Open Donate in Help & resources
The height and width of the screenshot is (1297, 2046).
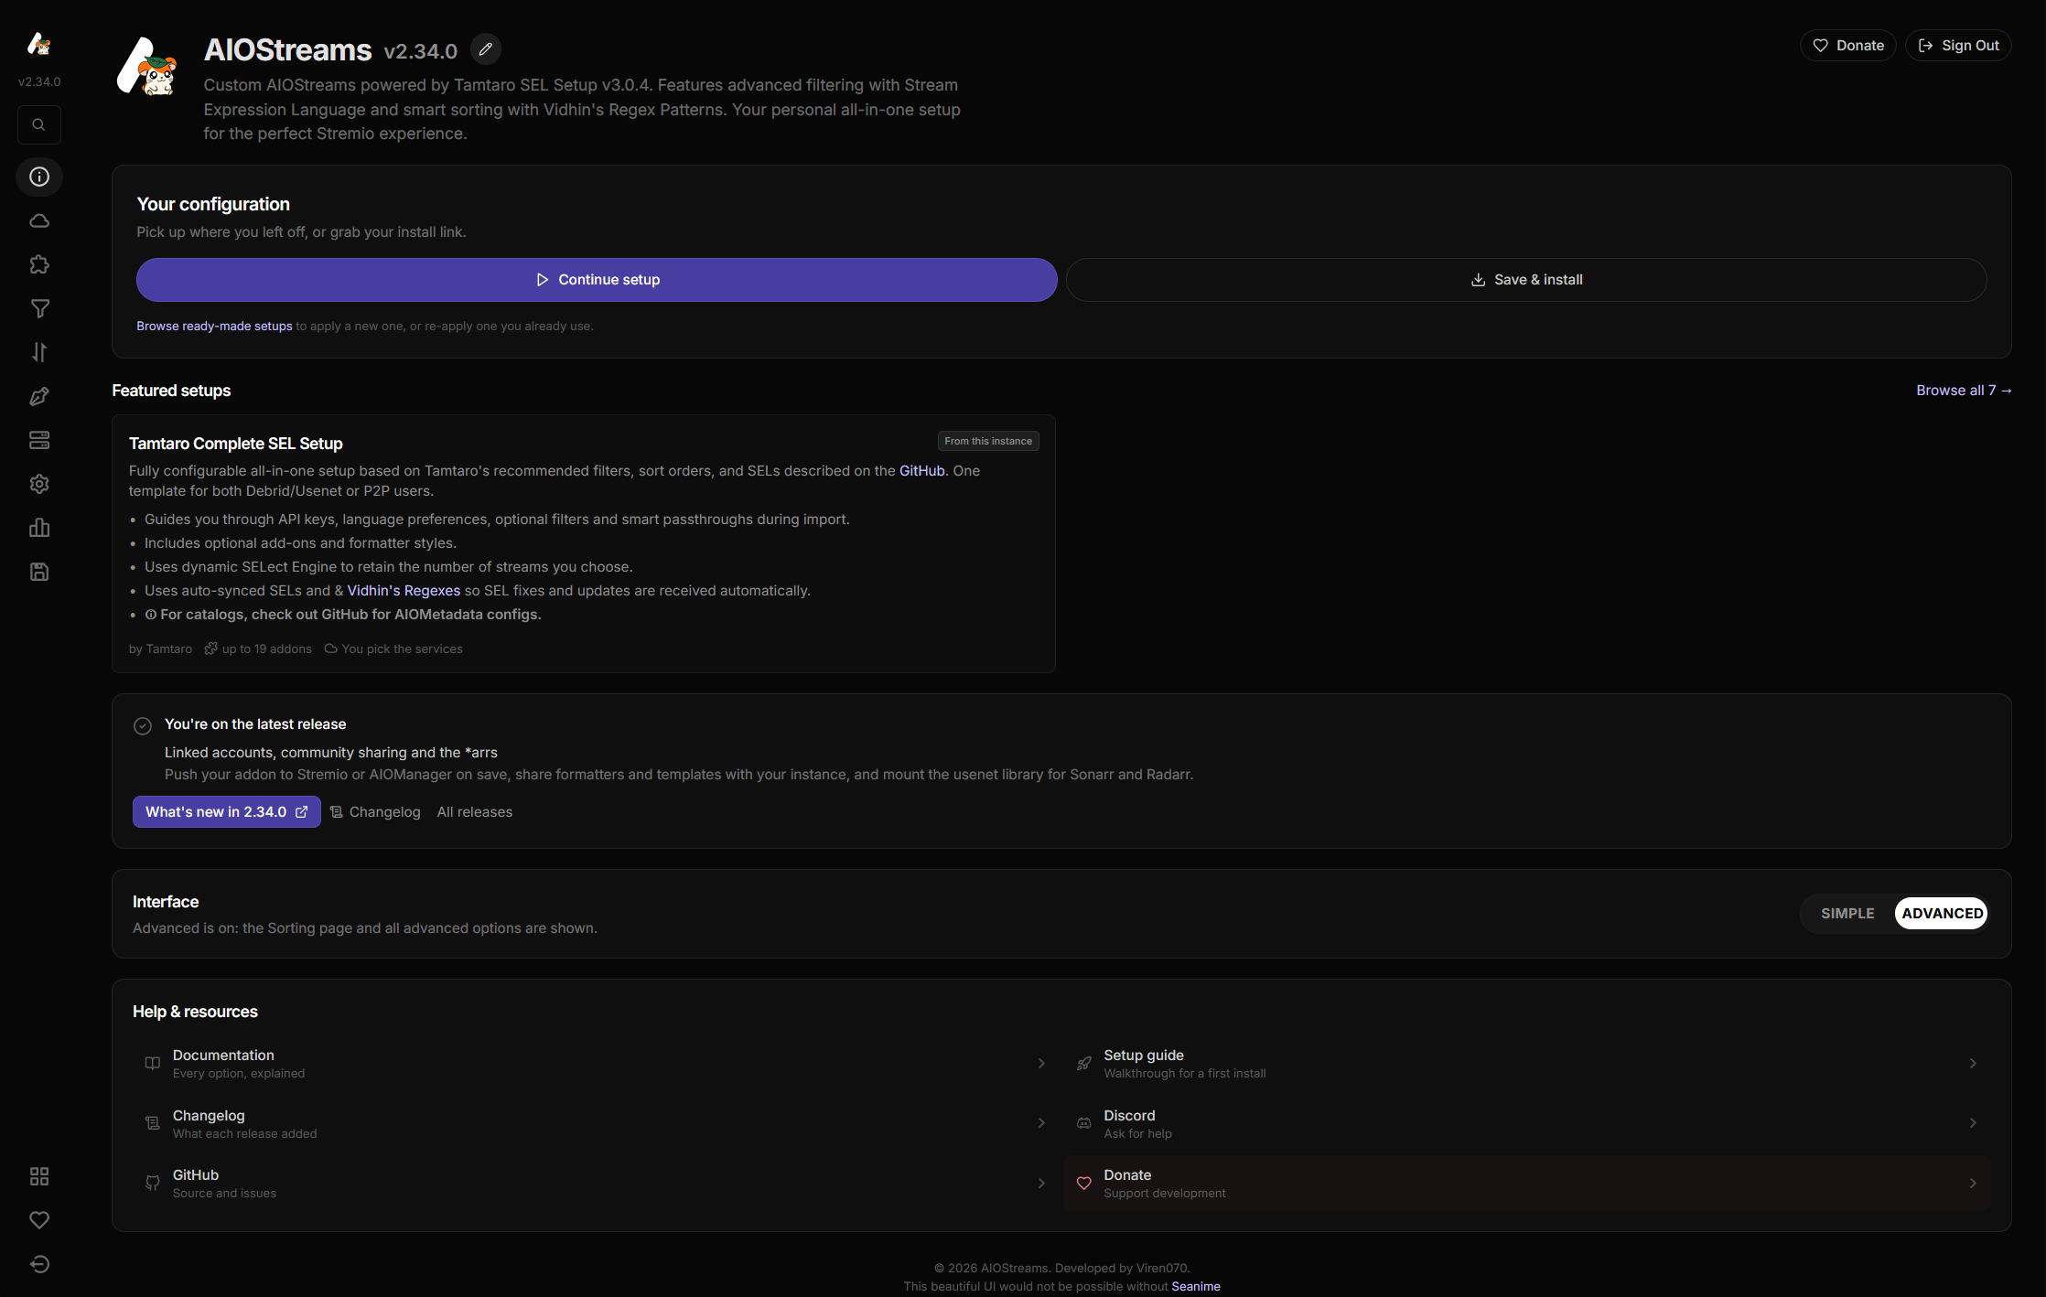(1527, 1184)
